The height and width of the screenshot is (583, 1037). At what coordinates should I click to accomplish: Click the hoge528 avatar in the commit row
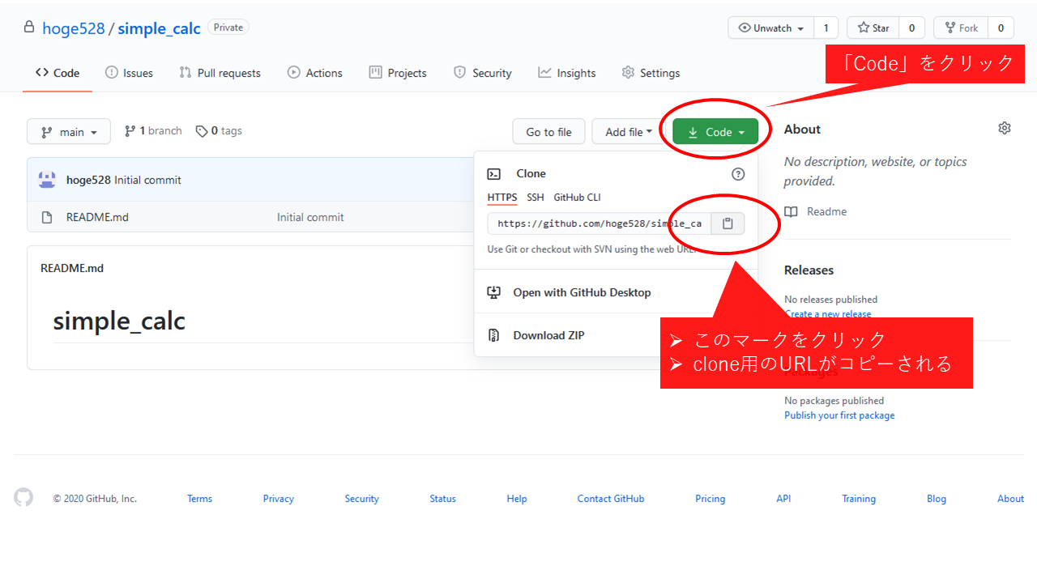pyautogui.click(x=47, y=180)
